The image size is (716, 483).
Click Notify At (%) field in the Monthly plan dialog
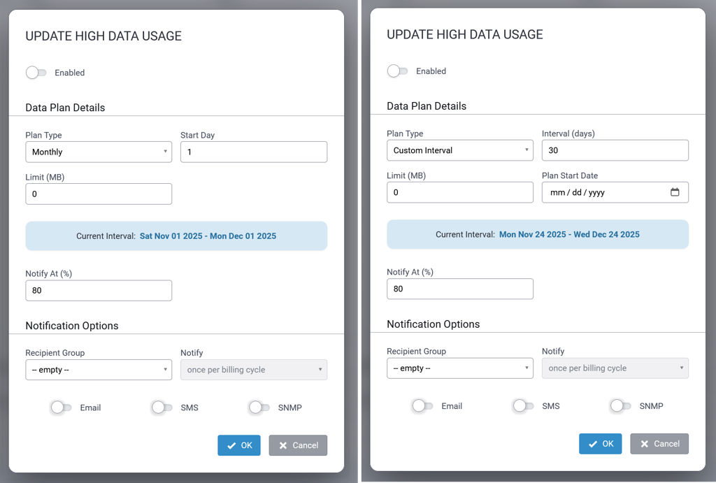click(99, 290)
